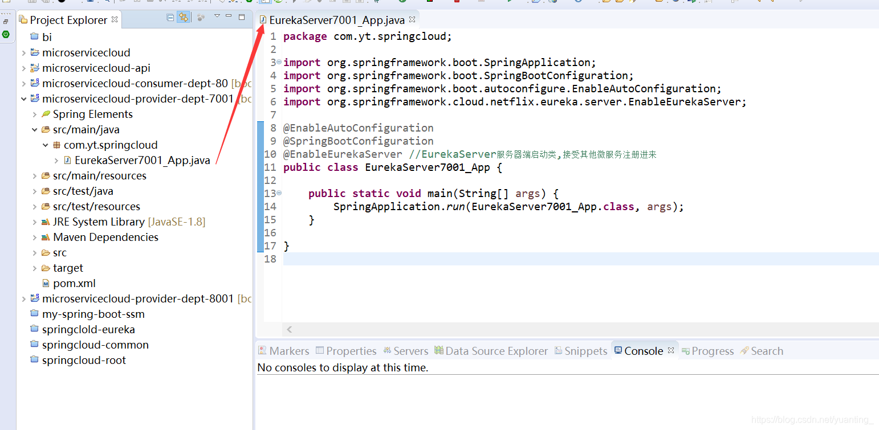Viewport: 879px width, 430px height.
Task: Expand the src/main/resources folder
Action: [x=34, y=176]
